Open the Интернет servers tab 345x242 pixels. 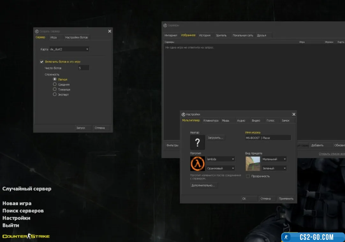[x=171, y=35]
